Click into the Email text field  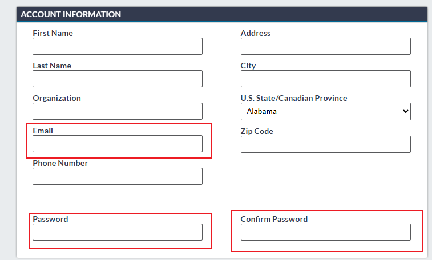pos(118,144)
